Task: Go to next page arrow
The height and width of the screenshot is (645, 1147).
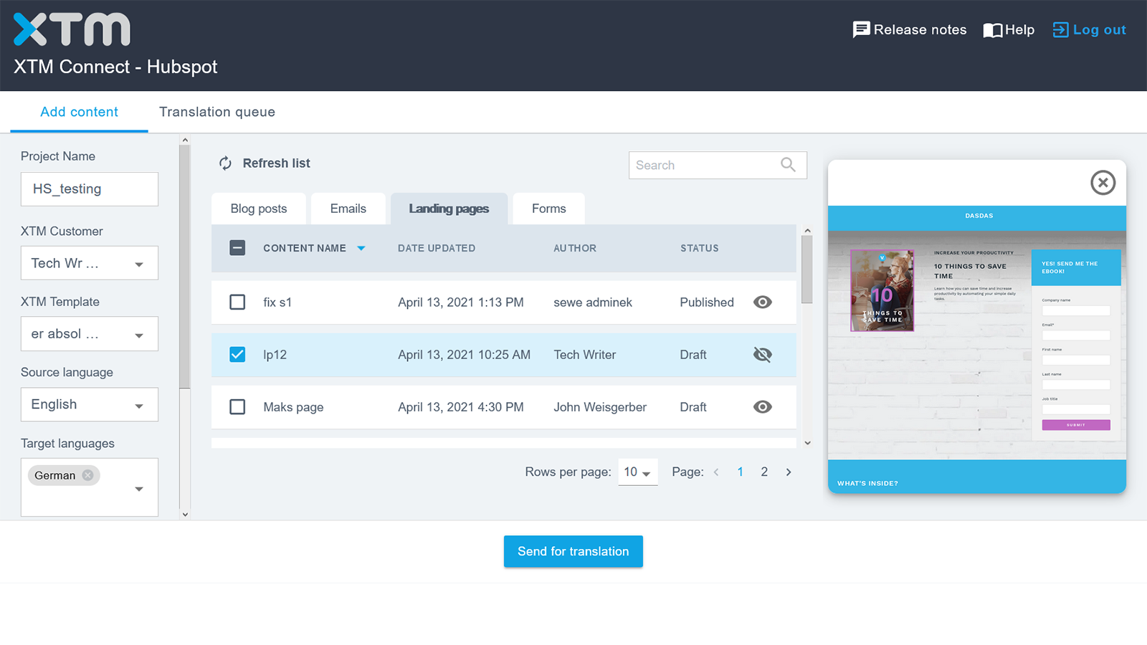Action: point(789,472)
